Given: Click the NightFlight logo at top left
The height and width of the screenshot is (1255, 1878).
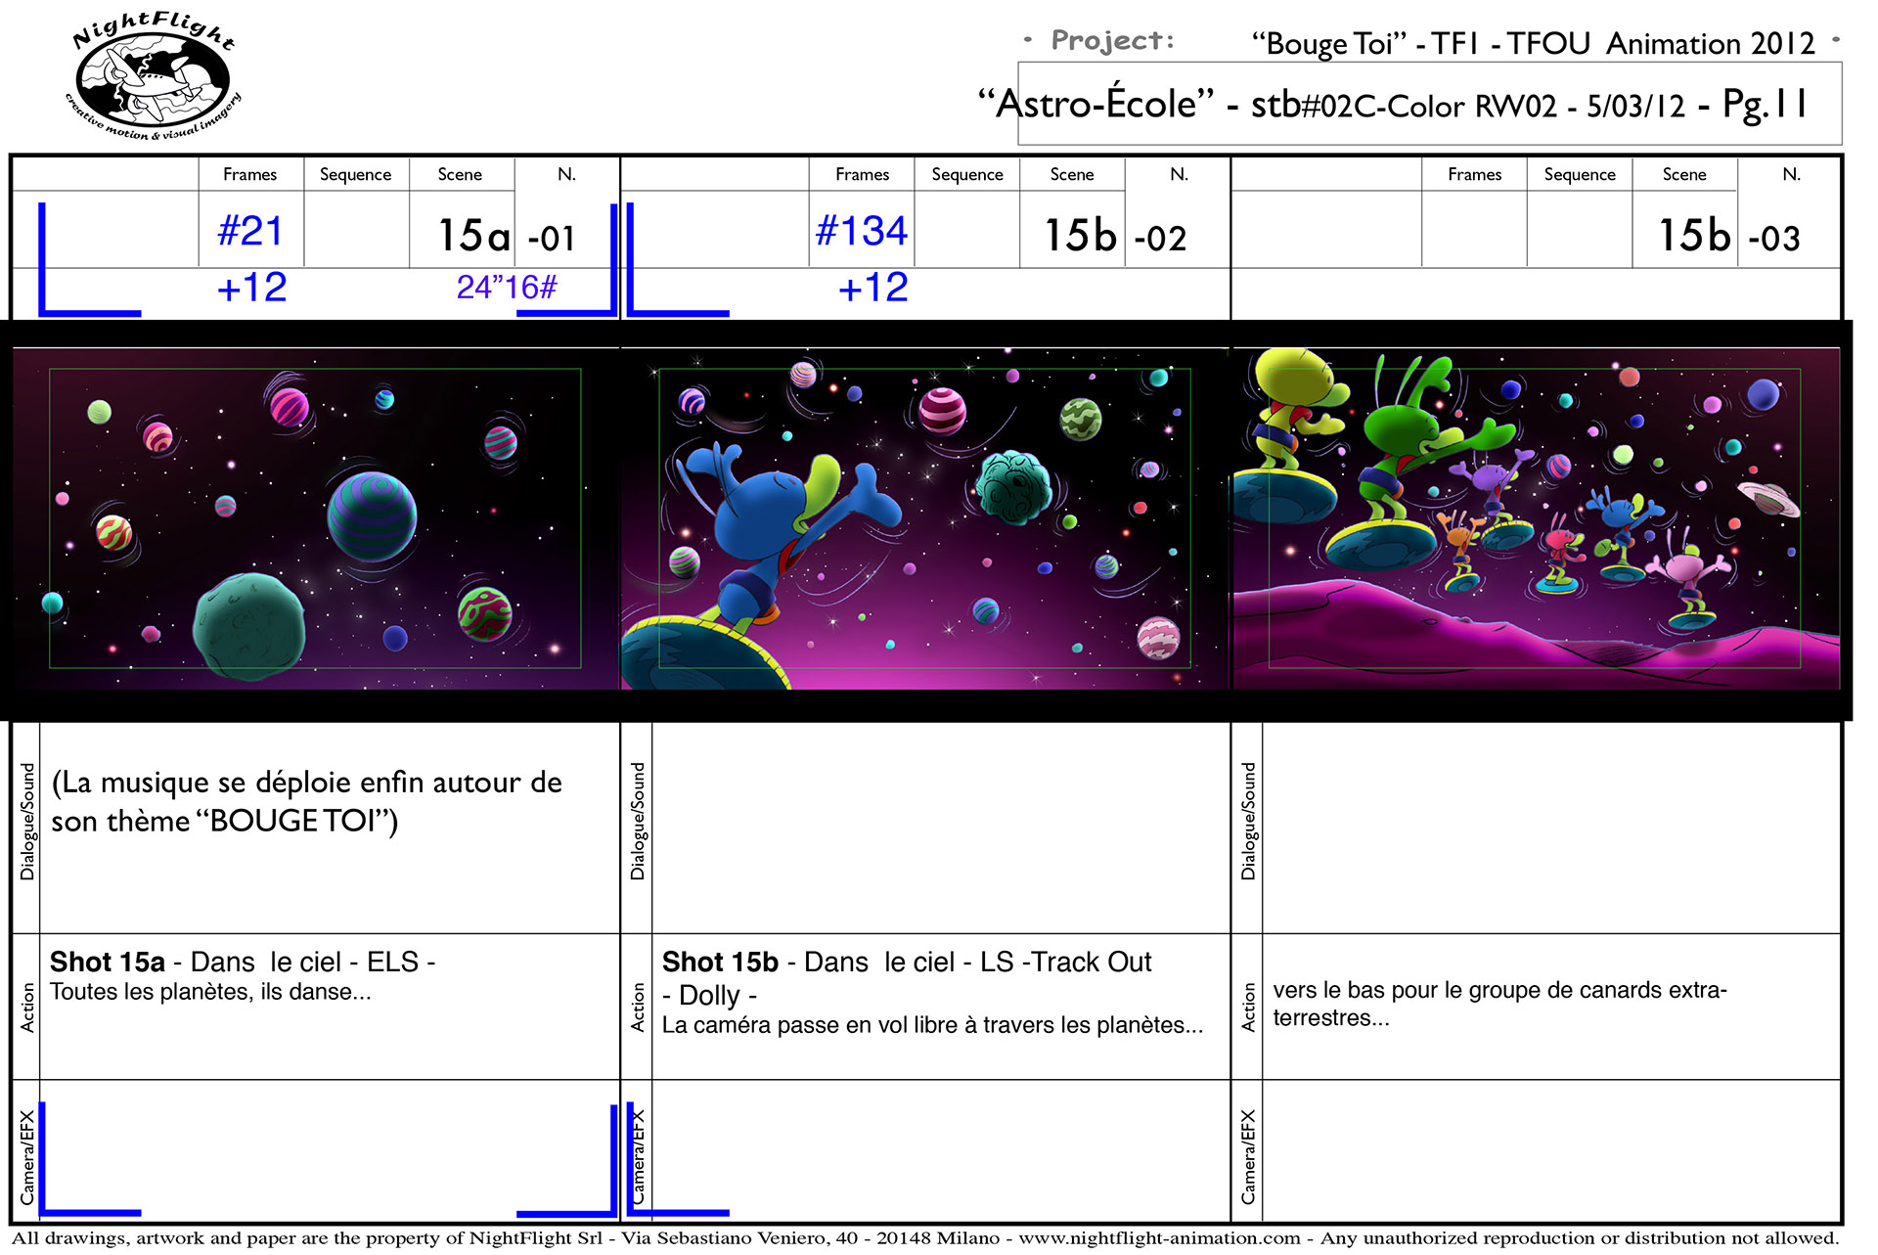Looking at the screenshot, I should [155, 76].
